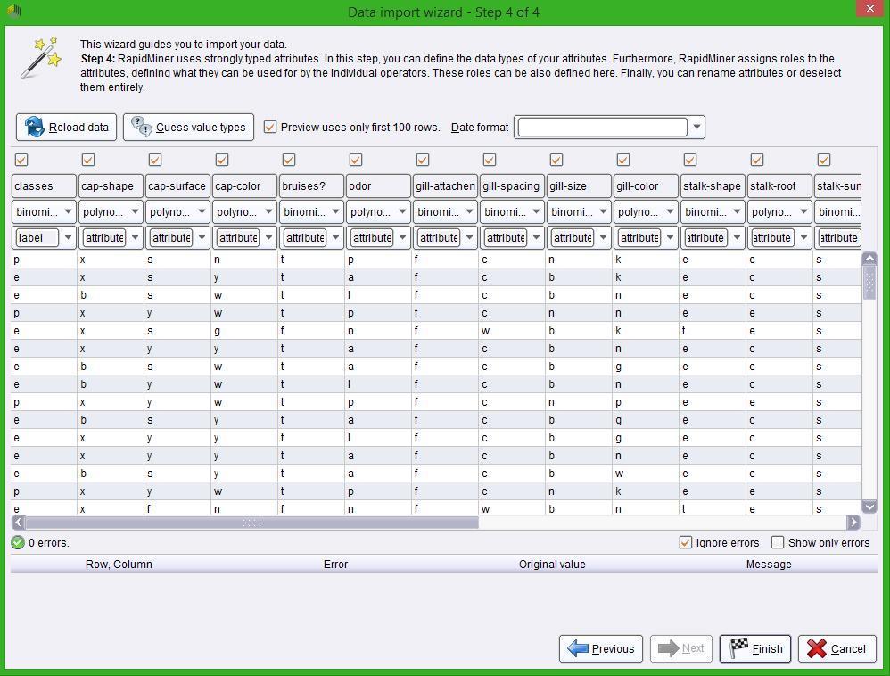Uncheck the classes column checkbox
890x676 pixels.
tap(21, 160)
